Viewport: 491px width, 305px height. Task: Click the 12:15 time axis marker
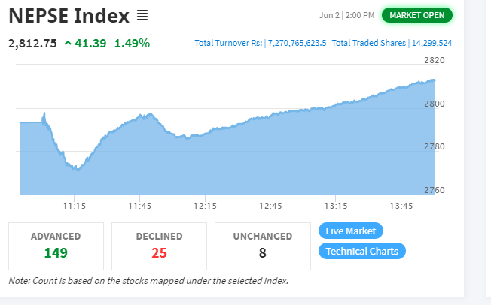click(205, 206)
